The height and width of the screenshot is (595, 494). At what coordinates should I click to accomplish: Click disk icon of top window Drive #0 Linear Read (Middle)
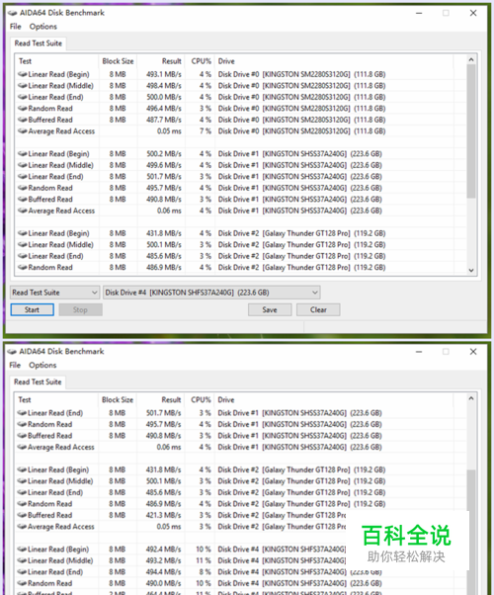(23, 85)
